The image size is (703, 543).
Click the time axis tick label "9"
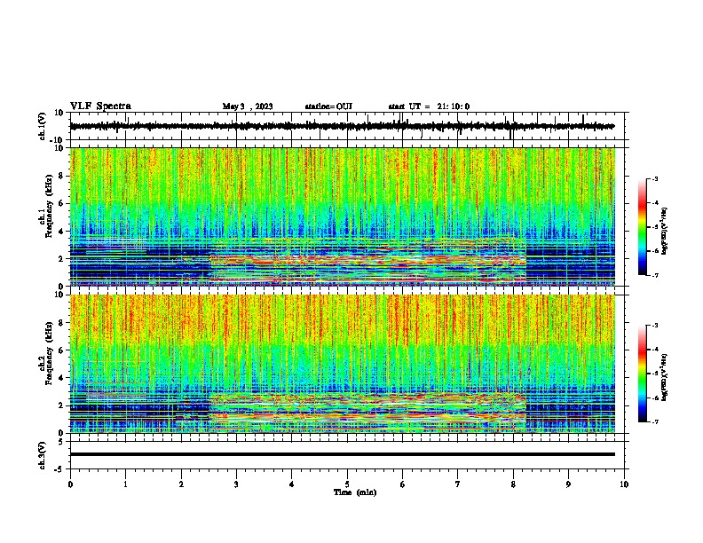pos(568,484)
